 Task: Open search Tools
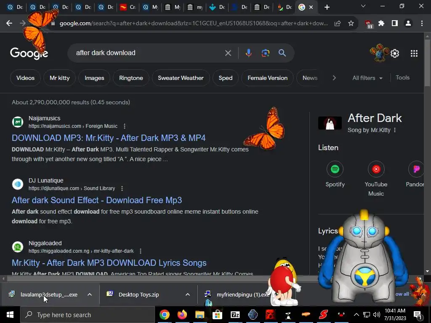coord(402,78)
